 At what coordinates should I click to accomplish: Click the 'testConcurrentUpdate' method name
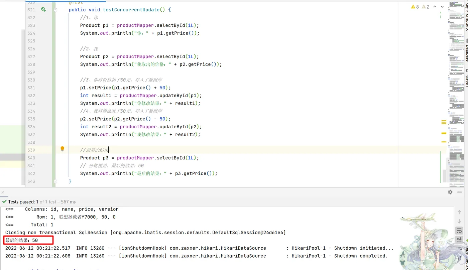131,10
